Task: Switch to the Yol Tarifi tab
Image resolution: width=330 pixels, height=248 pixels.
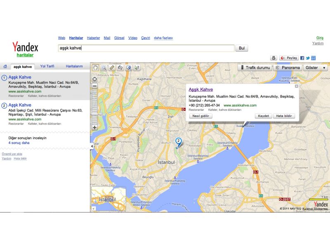Action: coord(47,67)
